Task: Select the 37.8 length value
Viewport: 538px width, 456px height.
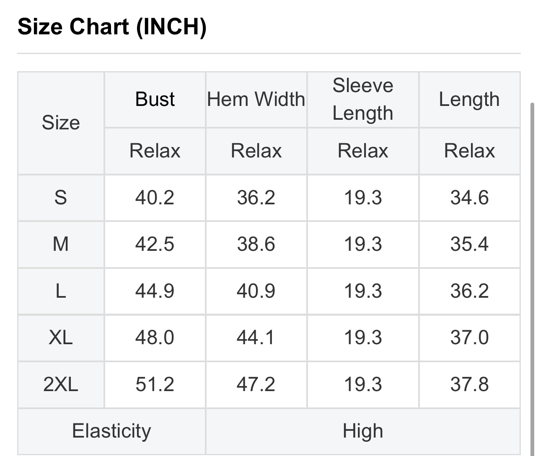Action: (469, 384)
